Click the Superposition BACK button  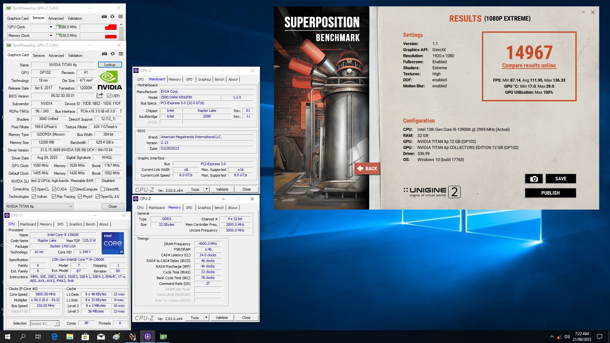[x=367, y=168]
